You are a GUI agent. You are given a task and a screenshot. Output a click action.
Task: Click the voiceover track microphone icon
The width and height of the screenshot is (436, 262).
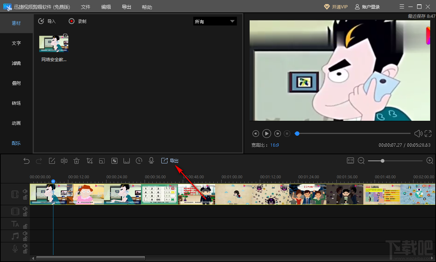tap(15, 249)
